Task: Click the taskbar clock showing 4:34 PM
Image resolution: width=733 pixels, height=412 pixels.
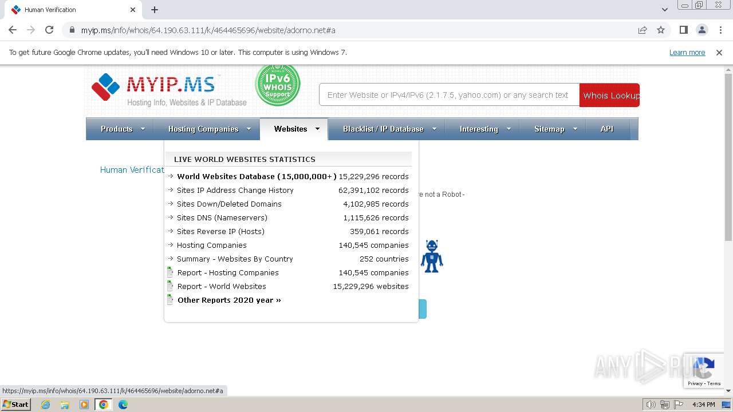Action: [704, 405]
